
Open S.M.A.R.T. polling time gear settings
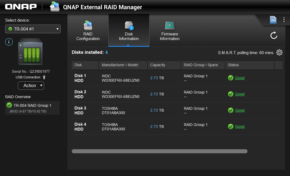[279, 52]
